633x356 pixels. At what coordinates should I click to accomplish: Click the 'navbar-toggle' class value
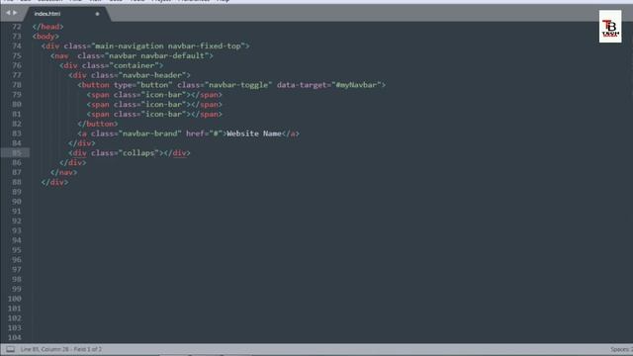238,85
